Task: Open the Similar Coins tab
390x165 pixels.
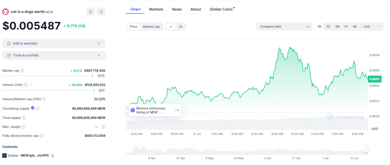Action: (x=221, y=9)
